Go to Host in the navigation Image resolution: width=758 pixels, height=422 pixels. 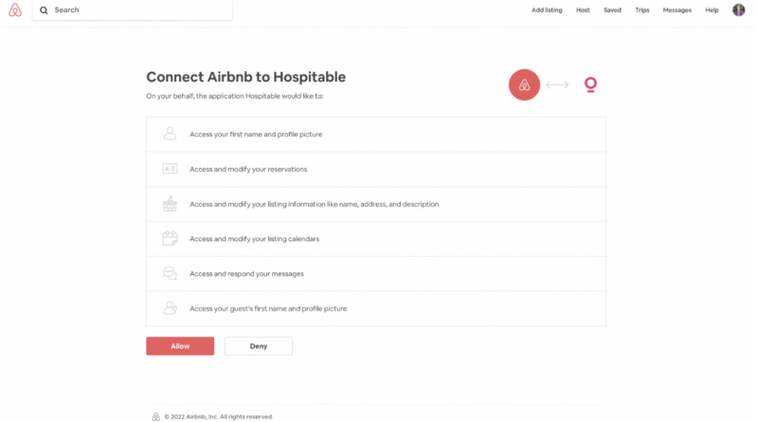tap(583, 10)
